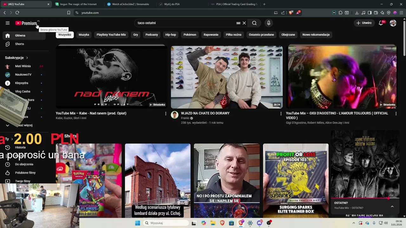Select the Hip-hop filter chip
Image resolution: width=406 pixels, height=228 pixels.
pos(171,35)
